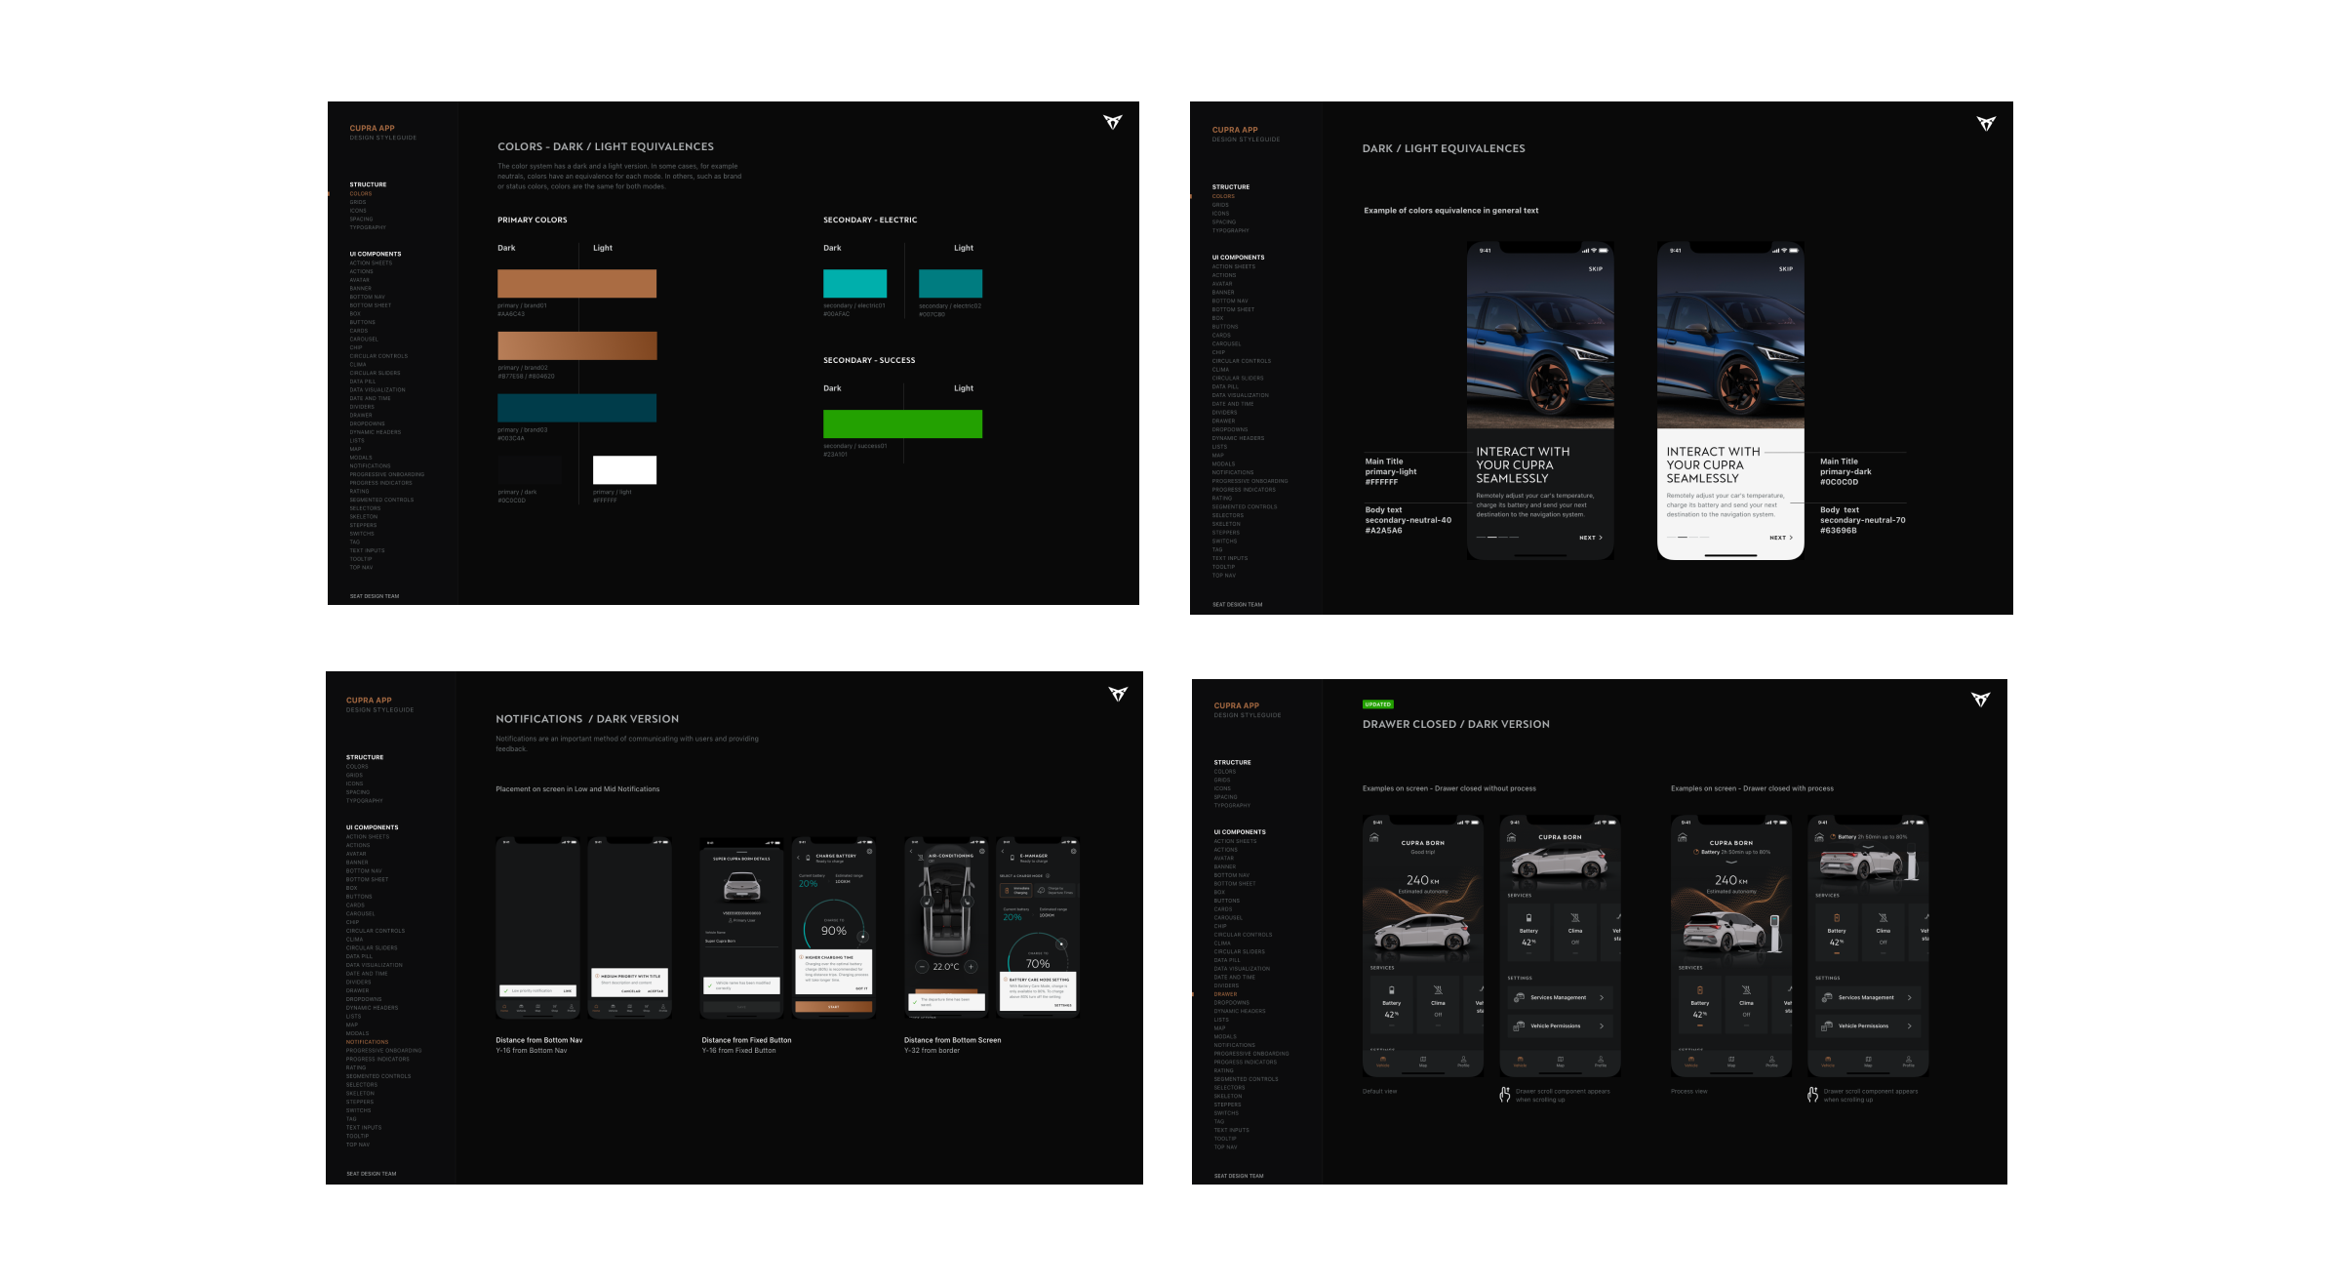Select NOTIFICATIONS highlighted in the Notifications panel sidebar
The height and width of the screenshot is (1286, 2341).
367,1042
